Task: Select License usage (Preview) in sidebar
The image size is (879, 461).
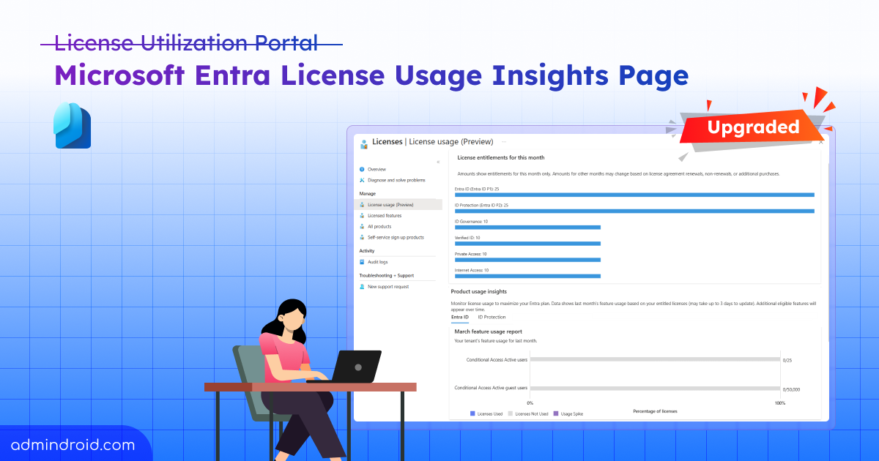Action: click(399, 205)
